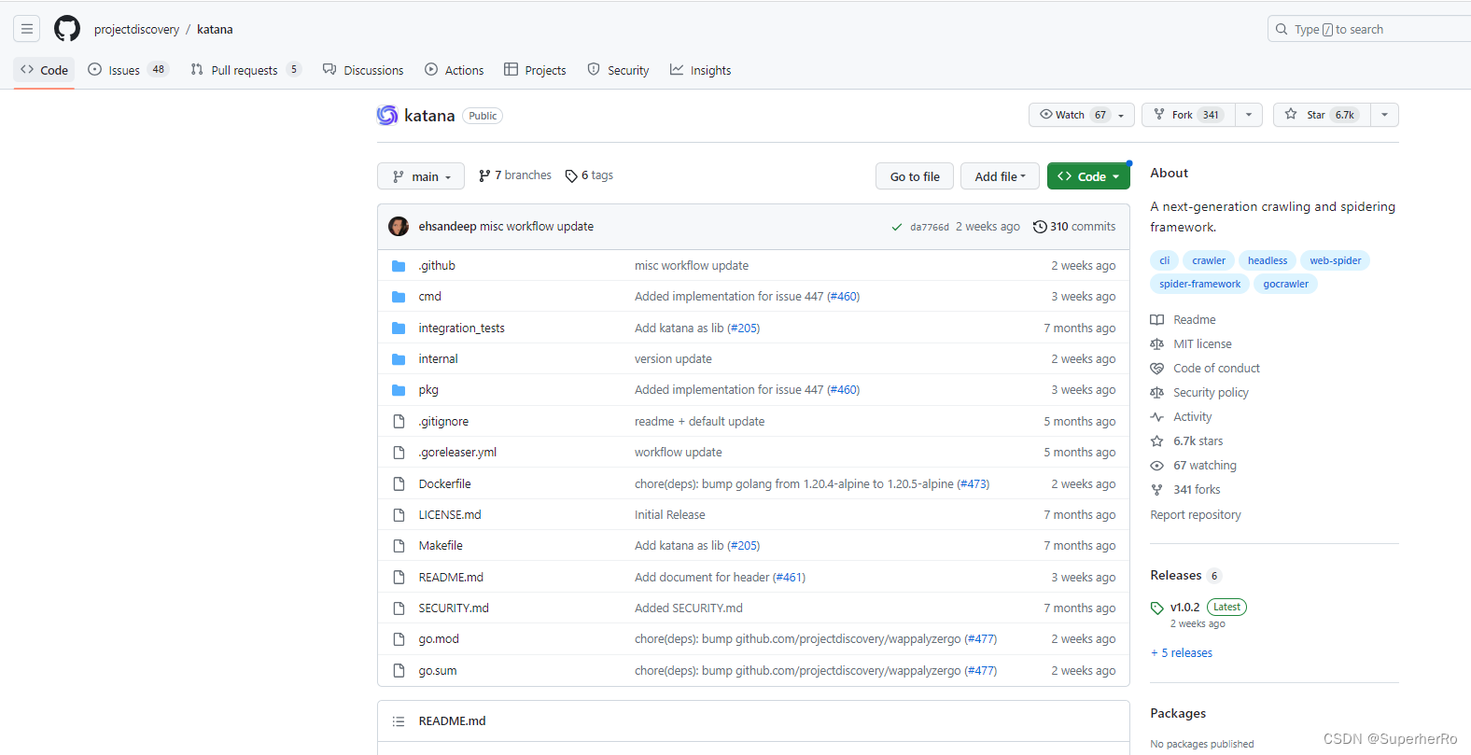The width and height of the screenshot is (1471, 755).
Task: Open the Pull requests tab
Action: (245, 70)
